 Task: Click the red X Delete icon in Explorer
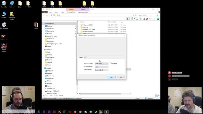147,19
